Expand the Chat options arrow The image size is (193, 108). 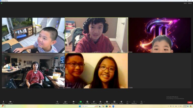coord(76,102)
